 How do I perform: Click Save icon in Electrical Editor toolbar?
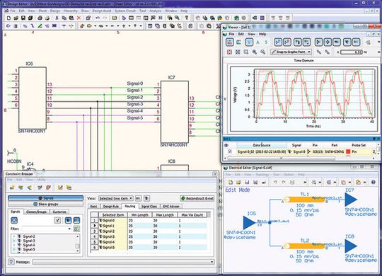[247, 182]
